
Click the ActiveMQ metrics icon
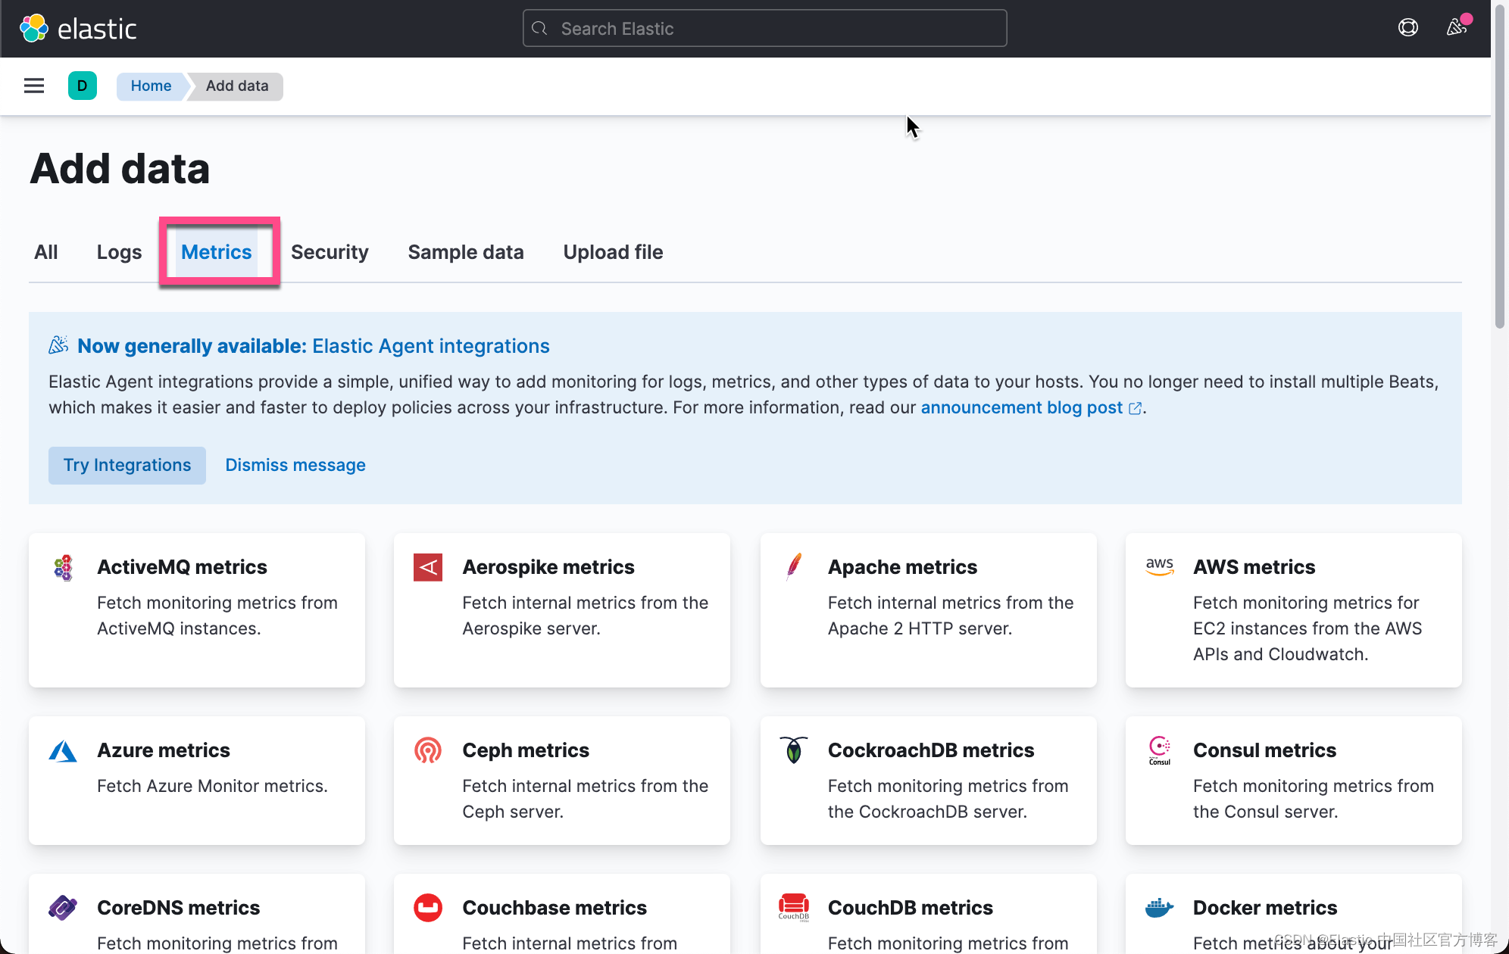coord(64,567)
